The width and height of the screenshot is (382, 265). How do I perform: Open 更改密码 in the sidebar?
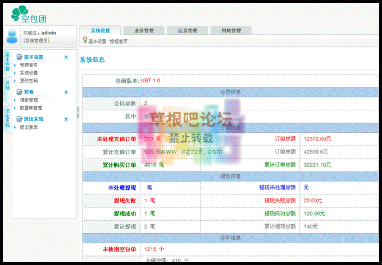click(29, 81)
